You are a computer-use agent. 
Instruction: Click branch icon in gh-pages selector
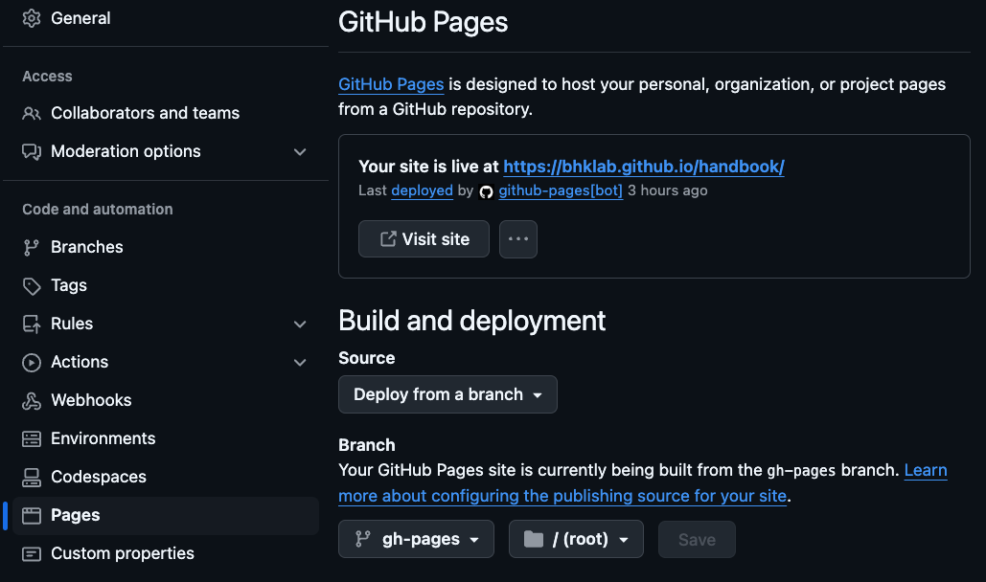pyautogui.click(x=363, y=539)
